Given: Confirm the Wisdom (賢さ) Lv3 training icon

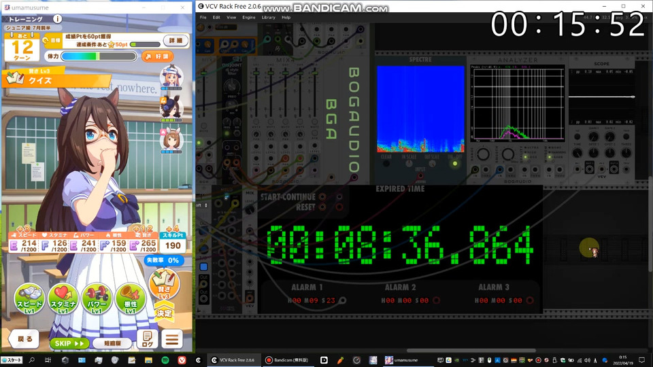Looking at the screenshot, I should (x=164, y=285).
